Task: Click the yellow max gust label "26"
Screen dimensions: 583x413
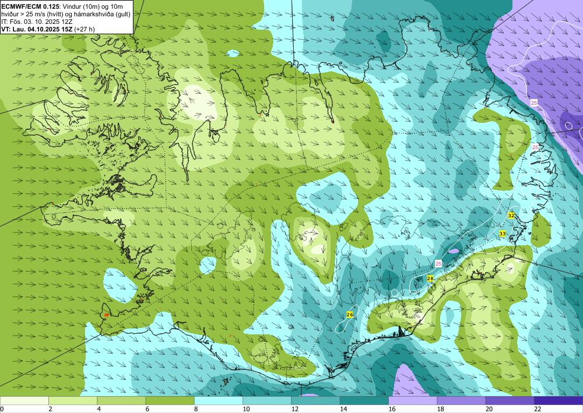Action: click(349, 315)
